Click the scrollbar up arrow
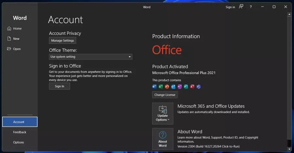The width and height of the screenshot is (294, 153). (289, 14)
